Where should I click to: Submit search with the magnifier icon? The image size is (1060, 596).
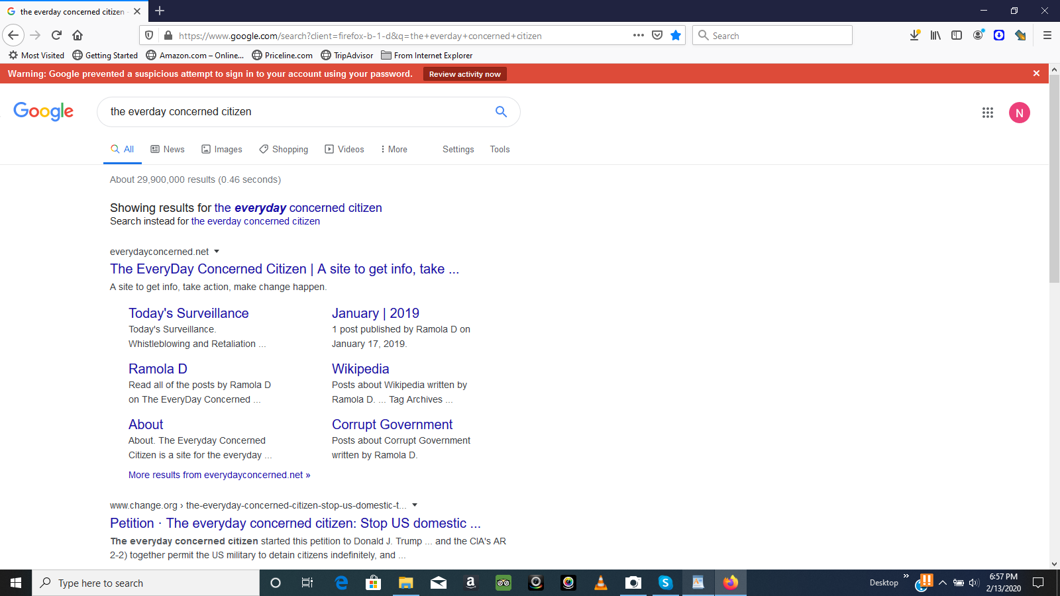coord(502,112)
